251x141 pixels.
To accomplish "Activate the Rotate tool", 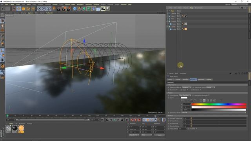I will click(x=28, y=9).
